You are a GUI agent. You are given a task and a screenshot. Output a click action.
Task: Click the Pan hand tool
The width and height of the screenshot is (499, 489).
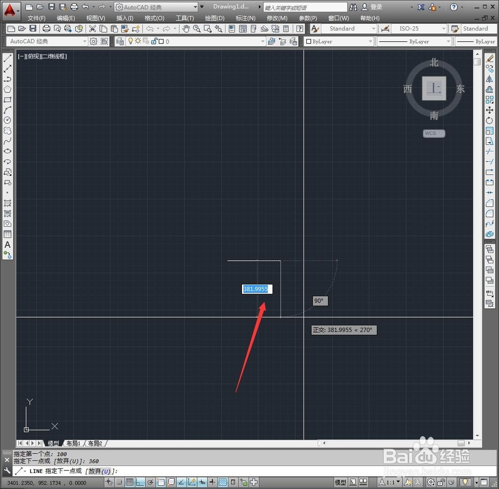(x=186, y=29)
